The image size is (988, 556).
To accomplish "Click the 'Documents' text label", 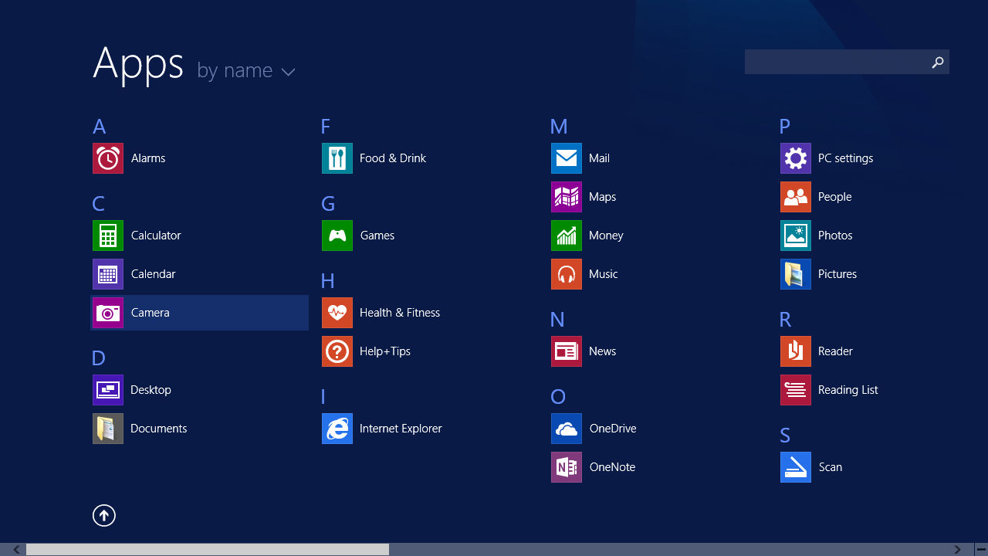I will 159,429.
